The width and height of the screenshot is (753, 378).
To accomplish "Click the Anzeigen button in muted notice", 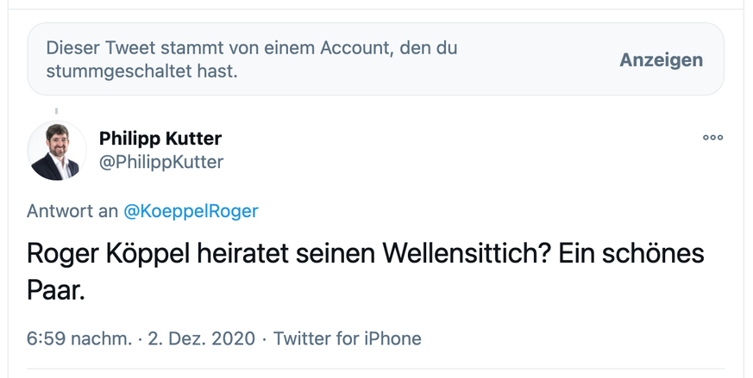I will tap(661, 60).
